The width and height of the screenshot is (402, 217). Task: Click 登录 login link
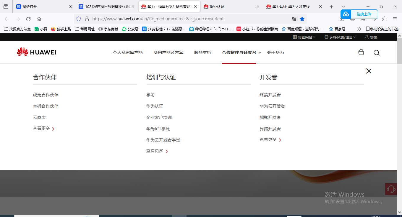point(371,37)
